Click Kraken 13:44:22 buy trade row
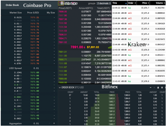 tap(139, 8)
